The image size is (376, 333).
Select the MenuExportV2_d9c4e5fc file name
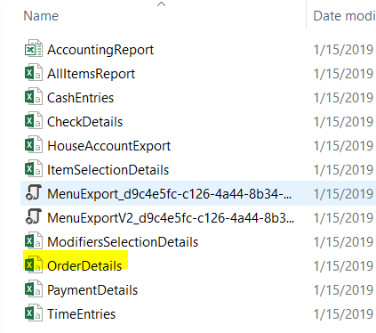(x=171, y=218)
